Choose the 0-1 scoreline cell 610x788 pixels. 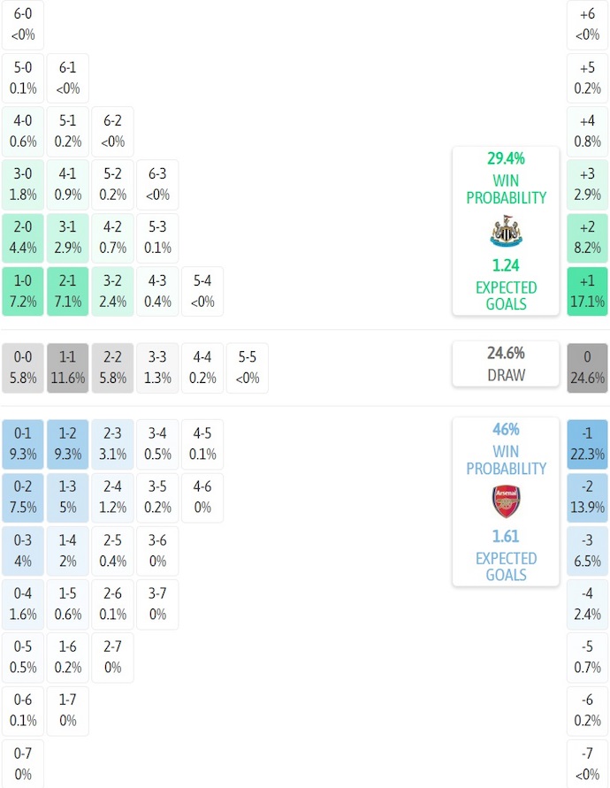point(24,444)
